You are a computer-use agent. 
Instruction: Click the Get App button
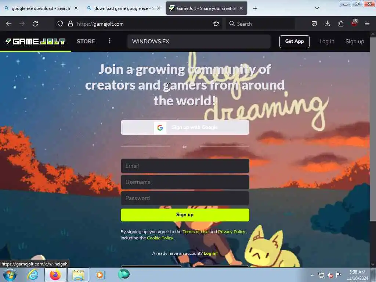[x=294, y=41]
